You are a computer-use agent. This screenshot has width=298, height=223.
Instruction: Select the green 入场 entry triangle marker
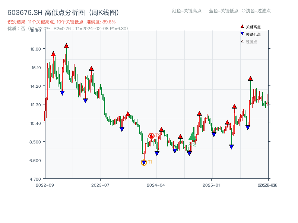click(x=193, y=136)
